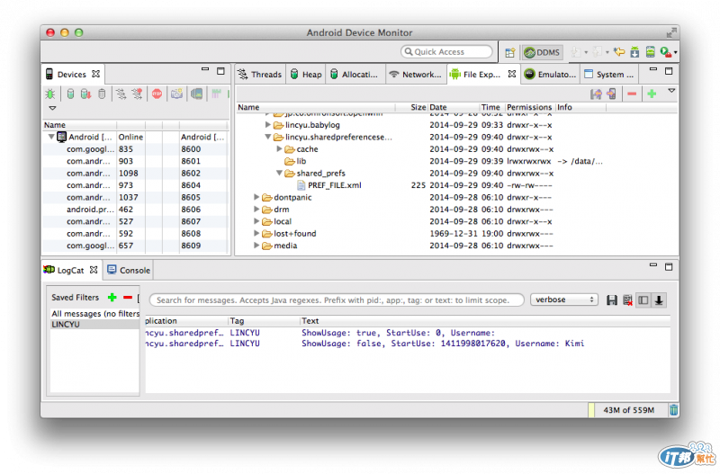The height and width of the screenshot is (474, 720).
Task: Collapse the lincyu.sharedpreferencese... folder
Action: pyautogui.click(x=268, y=137)
